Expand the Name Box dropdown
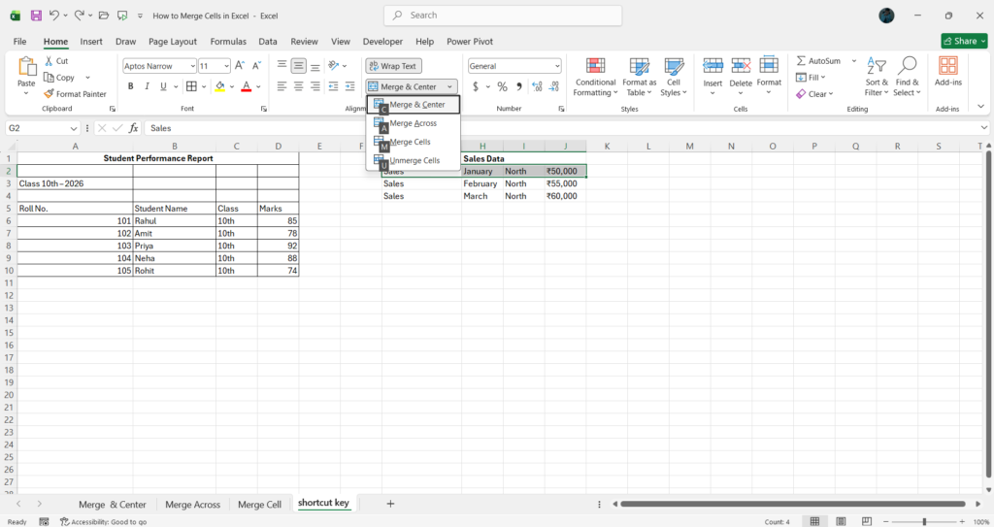The image size is (994, 527). coord(74,128)
